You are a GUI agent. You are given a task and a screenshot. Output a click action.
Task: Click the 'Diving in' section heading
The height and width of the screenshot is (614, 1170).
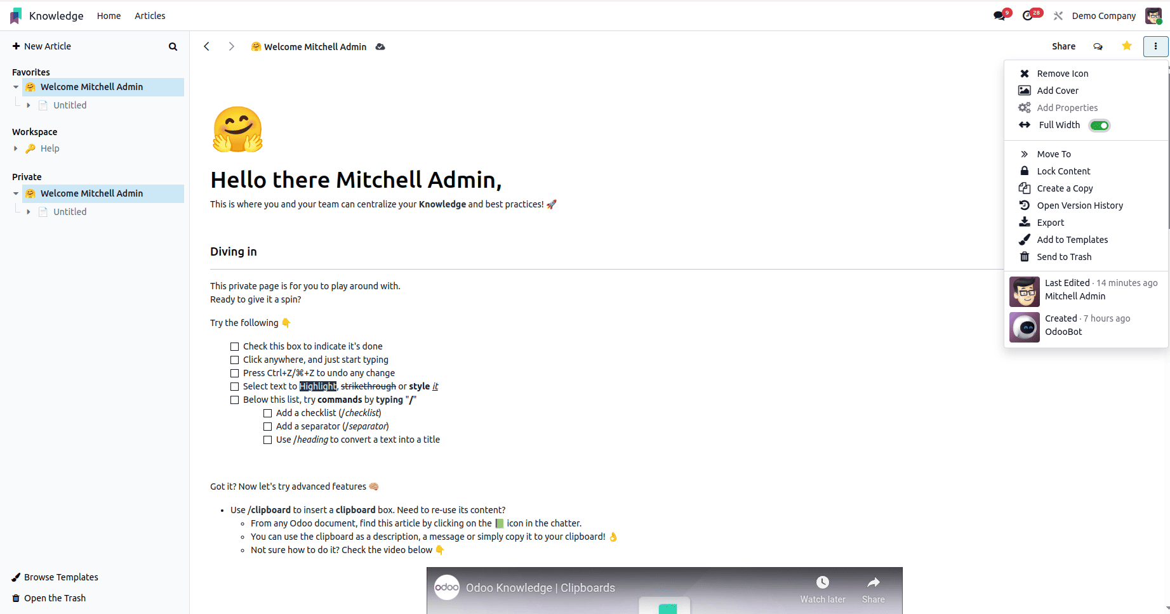[x=234, y=252]
